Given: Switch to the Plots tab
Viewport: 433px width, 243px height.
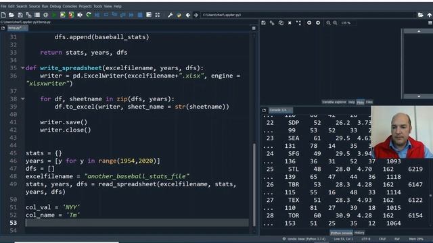Looking at the screenshot, I should (361, 102).
